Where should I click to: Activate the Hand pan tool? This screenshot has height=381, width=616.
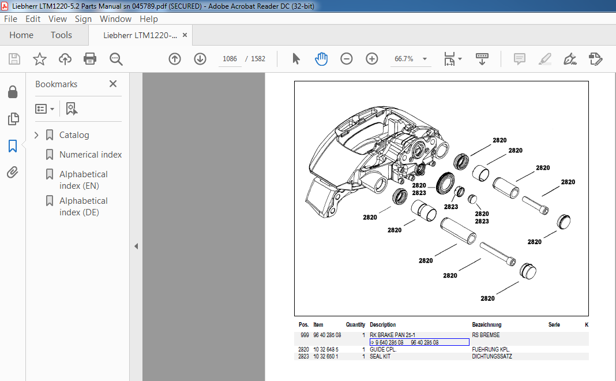pyautogui.click(x=321, y=59)
